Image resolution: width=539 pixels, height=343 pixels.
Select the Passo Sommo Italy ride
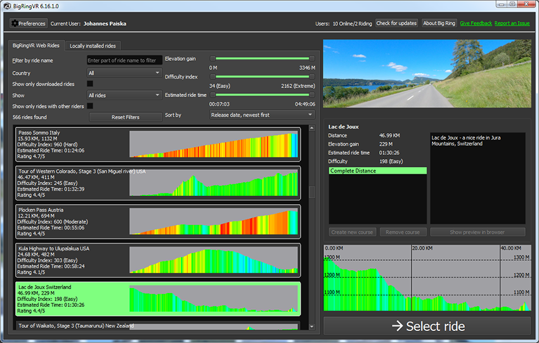158,145
